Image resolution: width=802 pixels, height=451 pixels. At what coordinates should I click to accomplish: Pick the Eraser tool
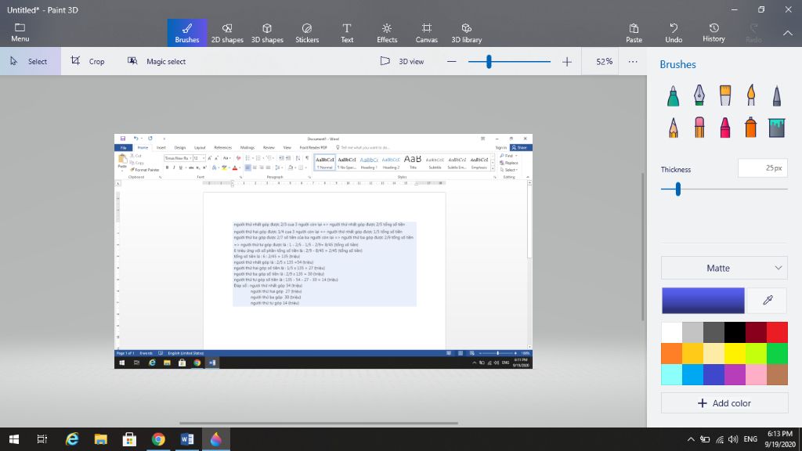(x=699, y=128)
